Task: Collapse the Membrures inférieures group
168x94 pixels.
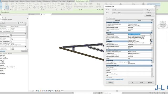Action: point(152,50)
